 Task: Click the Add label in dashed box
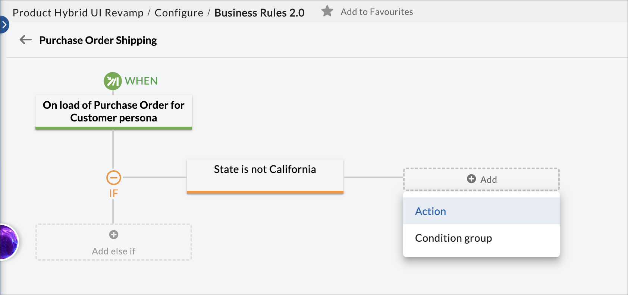point(489,180)
